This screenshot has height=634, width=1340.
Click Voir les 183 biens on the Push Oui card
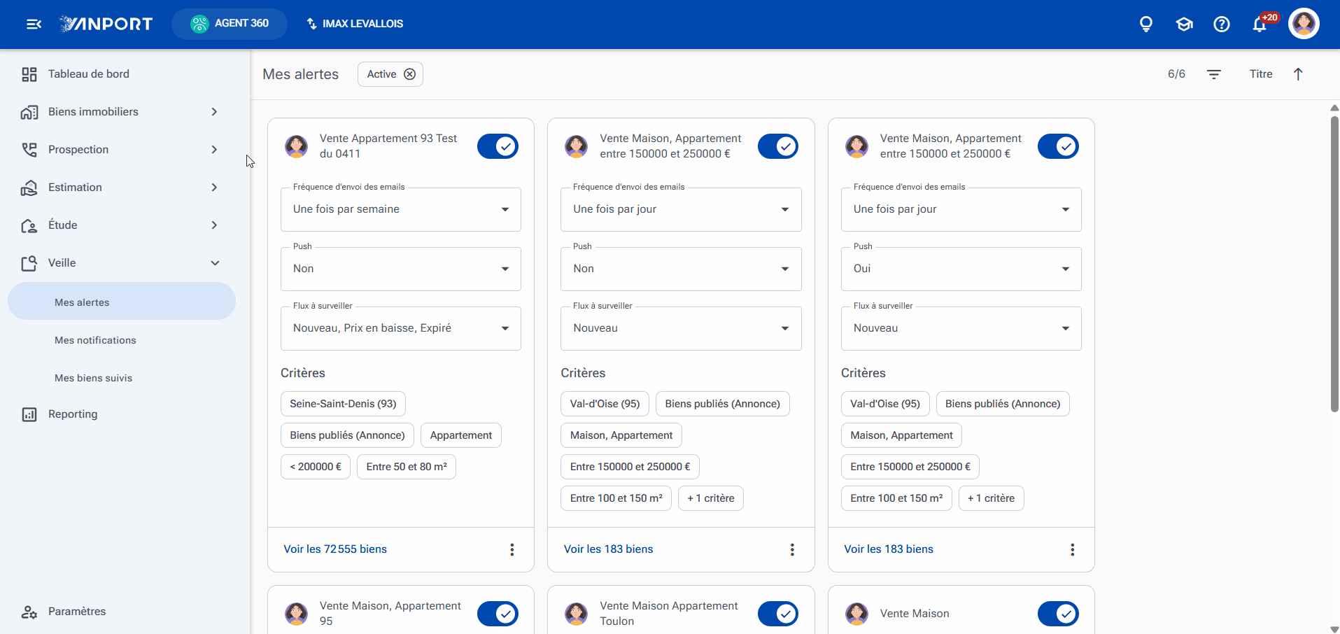click(x=889, y=549)
